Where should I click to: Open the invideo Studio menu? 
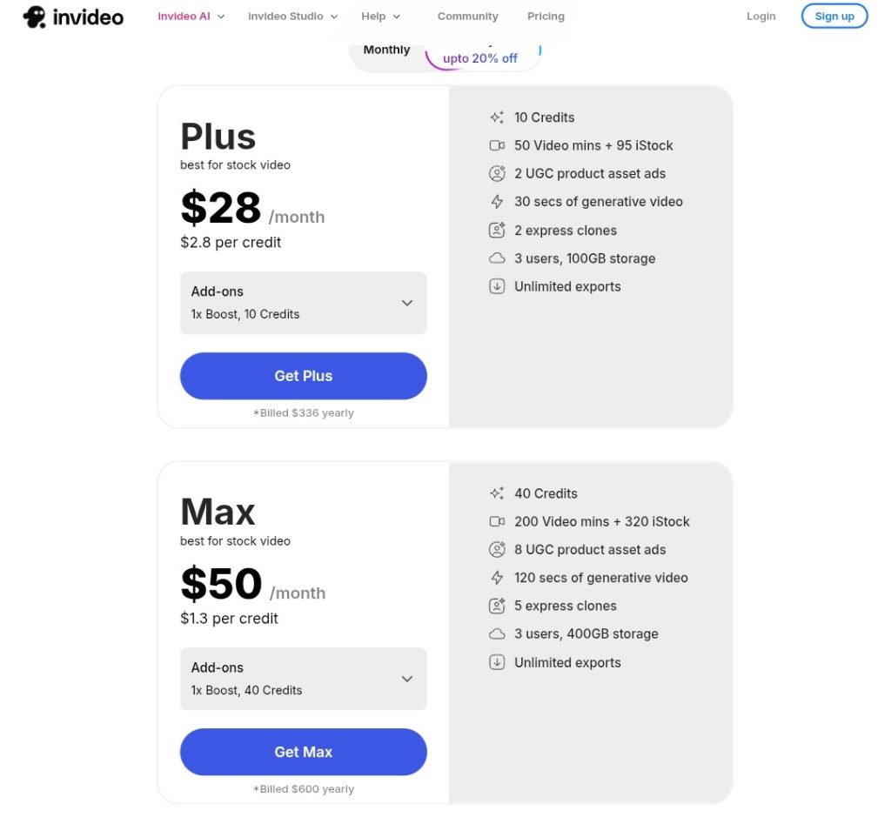(292, 17)
